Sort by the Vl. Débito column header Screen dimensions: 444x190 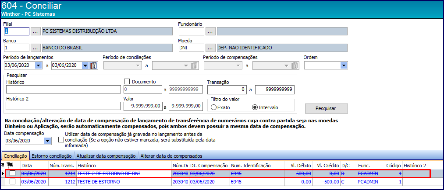[298, 165]
